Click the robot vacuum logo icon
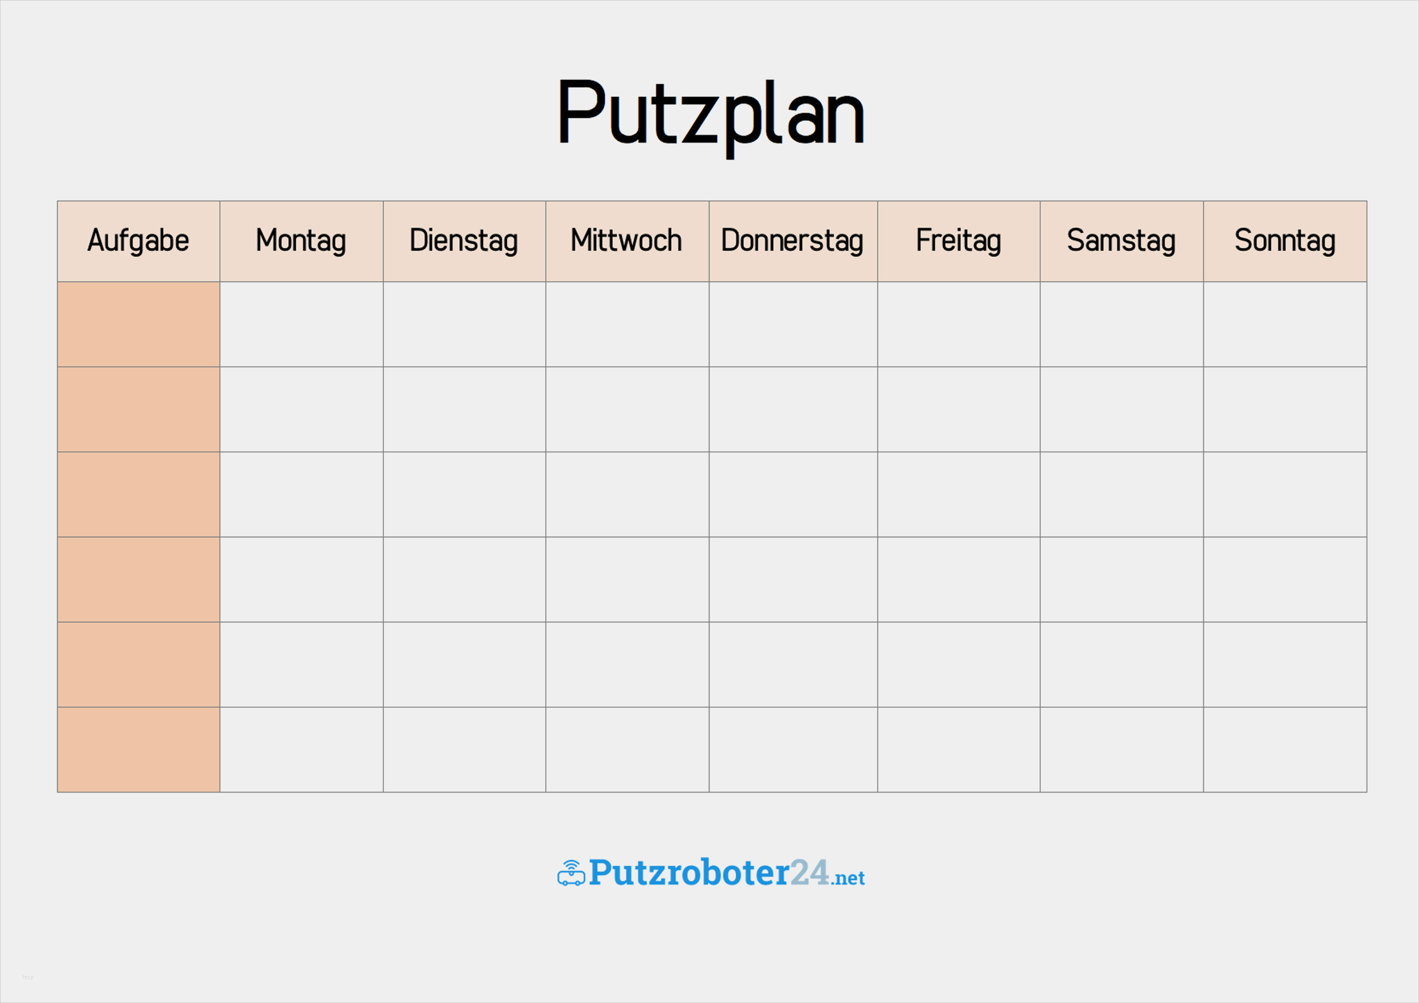The image size is (1419, 1003). 571,872
